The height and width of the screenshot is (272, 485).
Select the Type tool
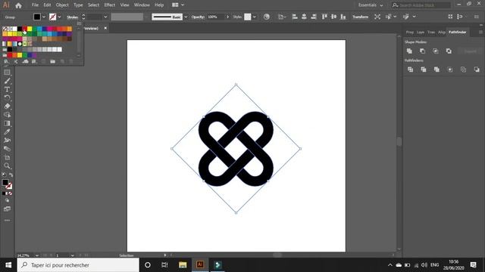point(7,89)
